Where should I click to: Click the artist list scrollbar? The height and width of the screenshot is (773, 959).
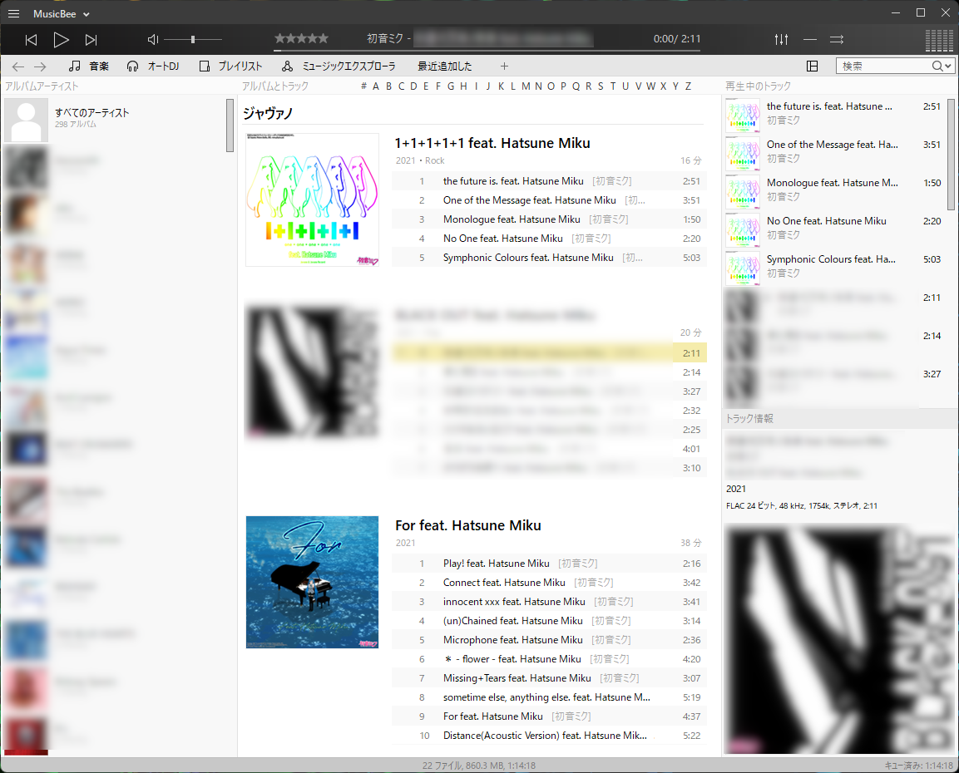click(230, 126)
